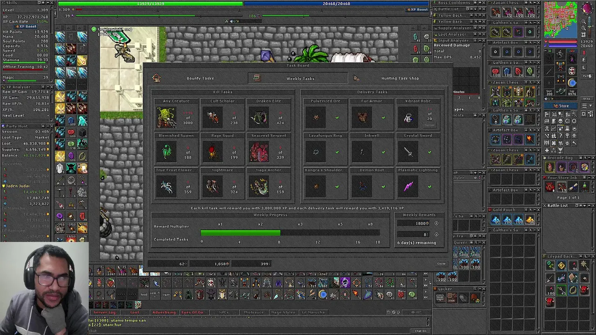Screen dimensions: 596x335
Task: Open info icon beside the 8 weekly reward
Action: click(436, 234)
